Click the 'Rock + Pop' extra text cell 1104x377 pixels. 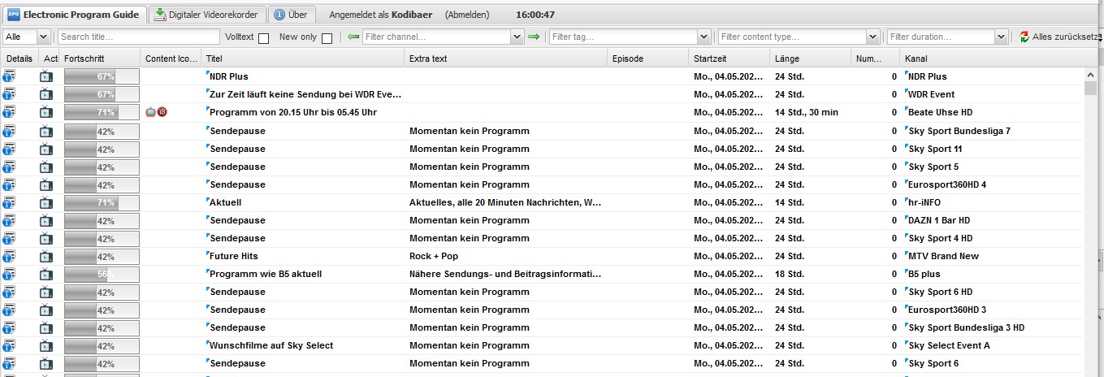tap(434, 256)
